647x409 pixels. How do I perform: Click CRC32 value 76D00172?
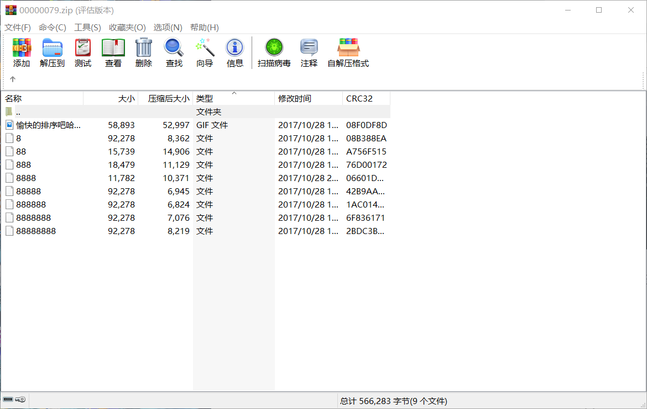367,164
